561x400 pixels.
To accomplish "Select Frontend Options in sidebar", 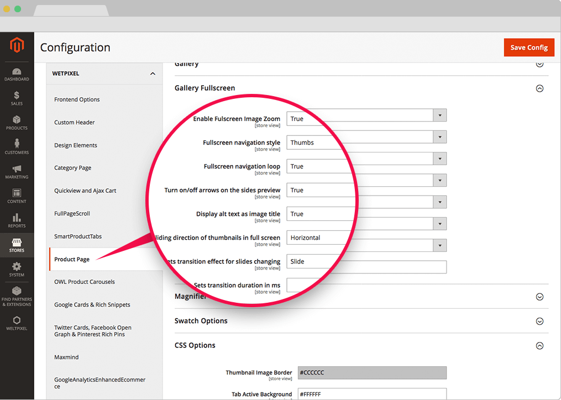I will 77,99.
